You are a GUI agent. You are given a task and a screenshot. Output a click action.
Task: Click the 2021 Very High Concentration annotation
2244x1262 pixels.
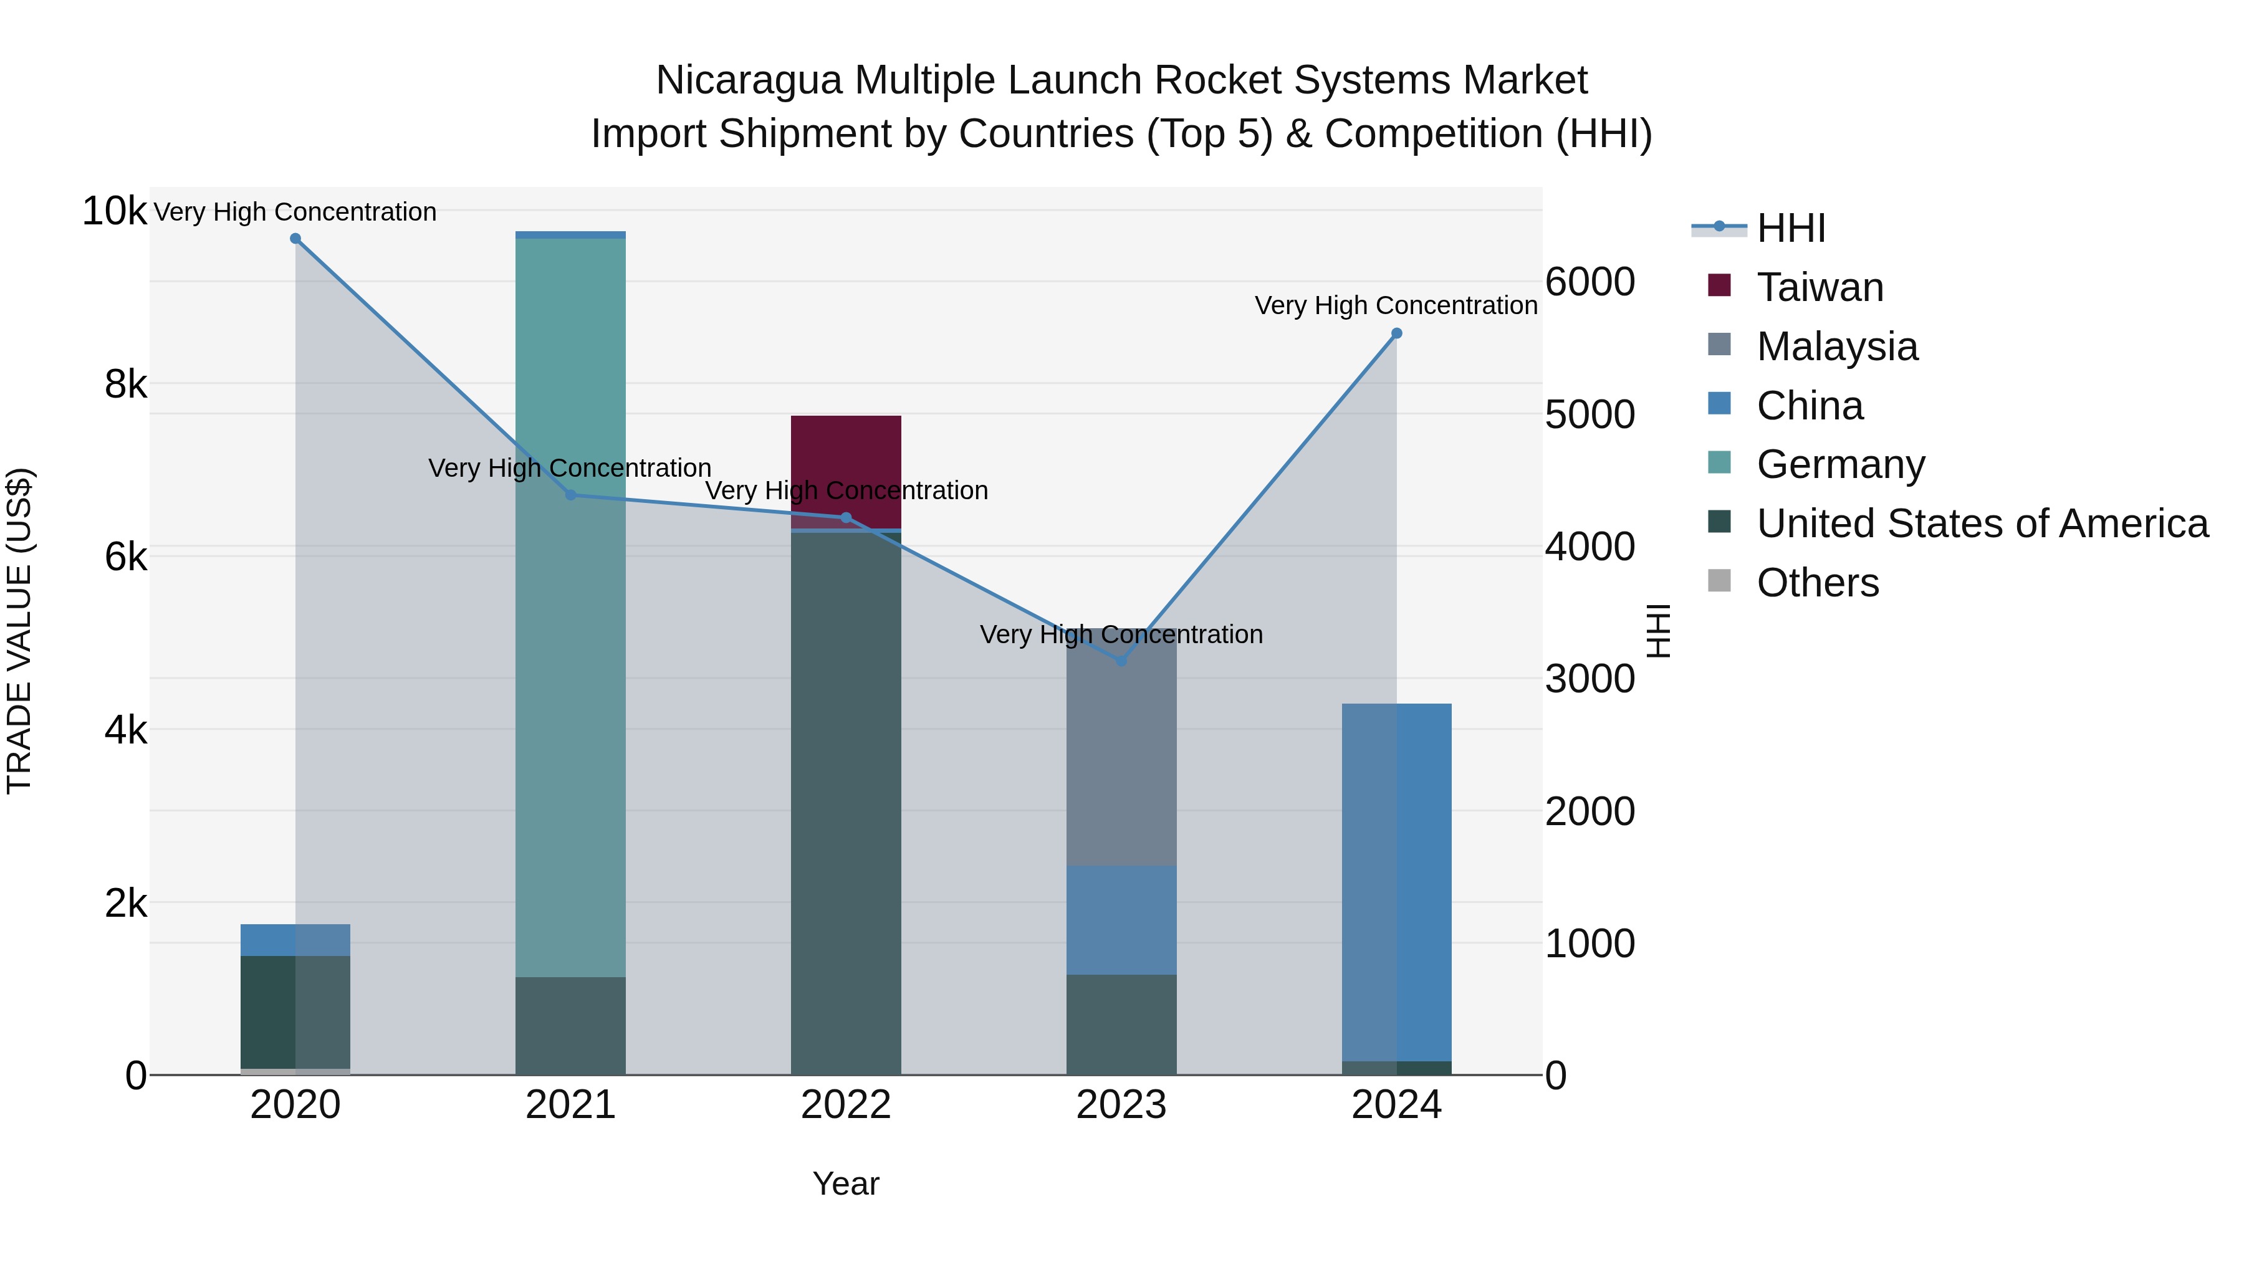[x=570, y=467]
